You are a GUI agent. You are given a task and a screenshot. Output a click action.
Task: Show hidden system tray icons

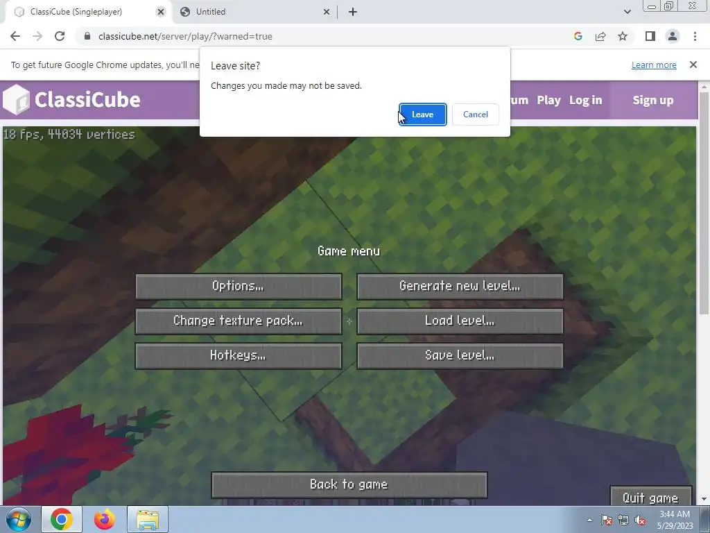(x=589, y=520)
